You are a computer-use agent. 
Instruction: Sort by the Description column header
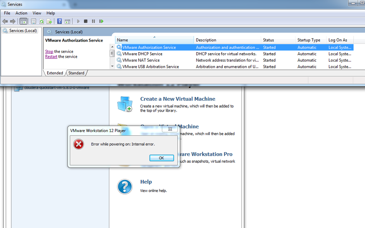tap(227, 40)
